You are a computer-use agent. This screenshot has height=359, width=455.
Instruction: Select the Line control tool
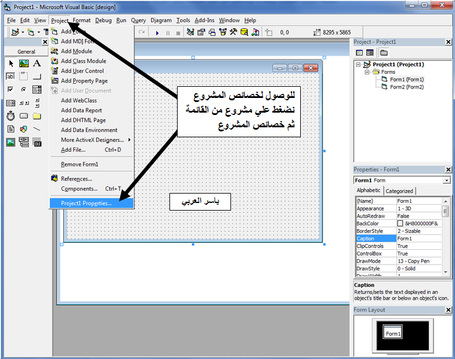[37, 129]
